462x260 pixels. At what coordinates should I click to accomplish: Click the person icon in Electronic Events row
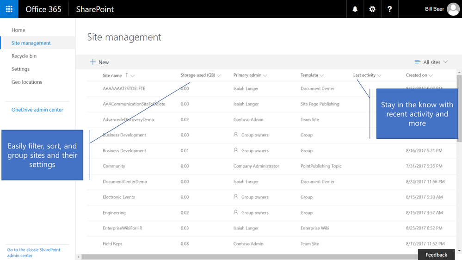236,197
